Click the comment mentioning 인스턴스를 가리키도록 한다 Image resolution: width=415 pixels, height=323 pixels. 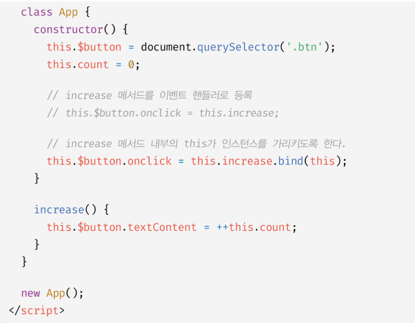pos(196,144)
